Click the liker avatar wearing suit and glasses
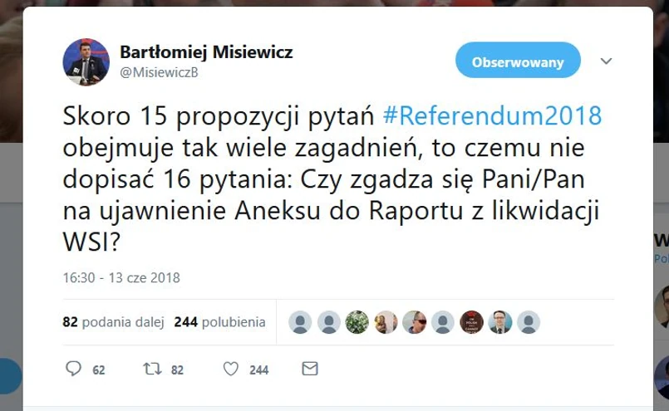Screen dimensions: 669x411 click(500, 322)
